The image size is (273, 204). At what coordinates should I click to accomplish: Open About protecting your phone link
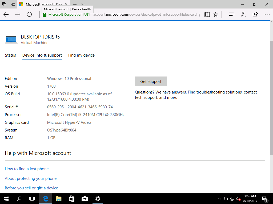[31, 178]
